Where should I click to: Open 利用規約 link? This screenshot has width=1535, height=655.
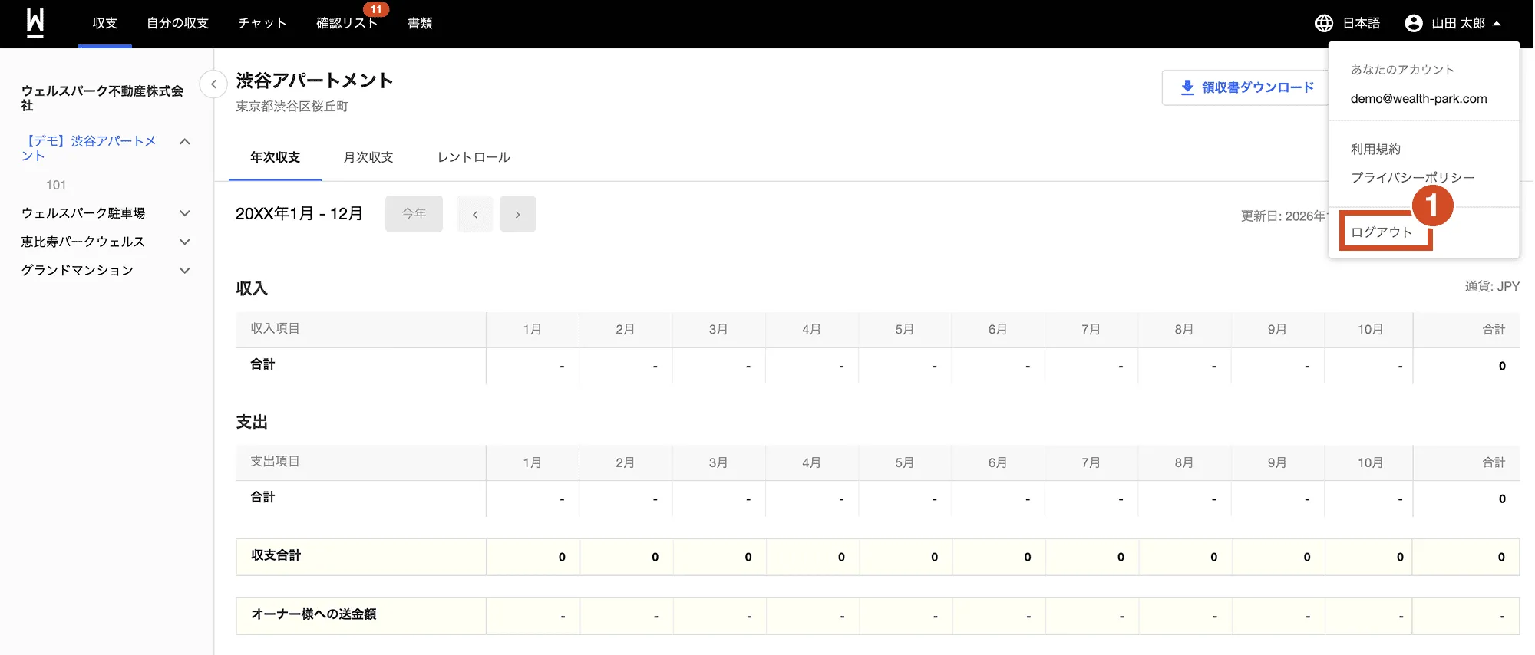1375,149
